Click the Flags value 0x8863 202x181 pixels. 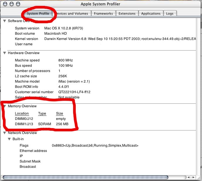[x=95, y=145]
